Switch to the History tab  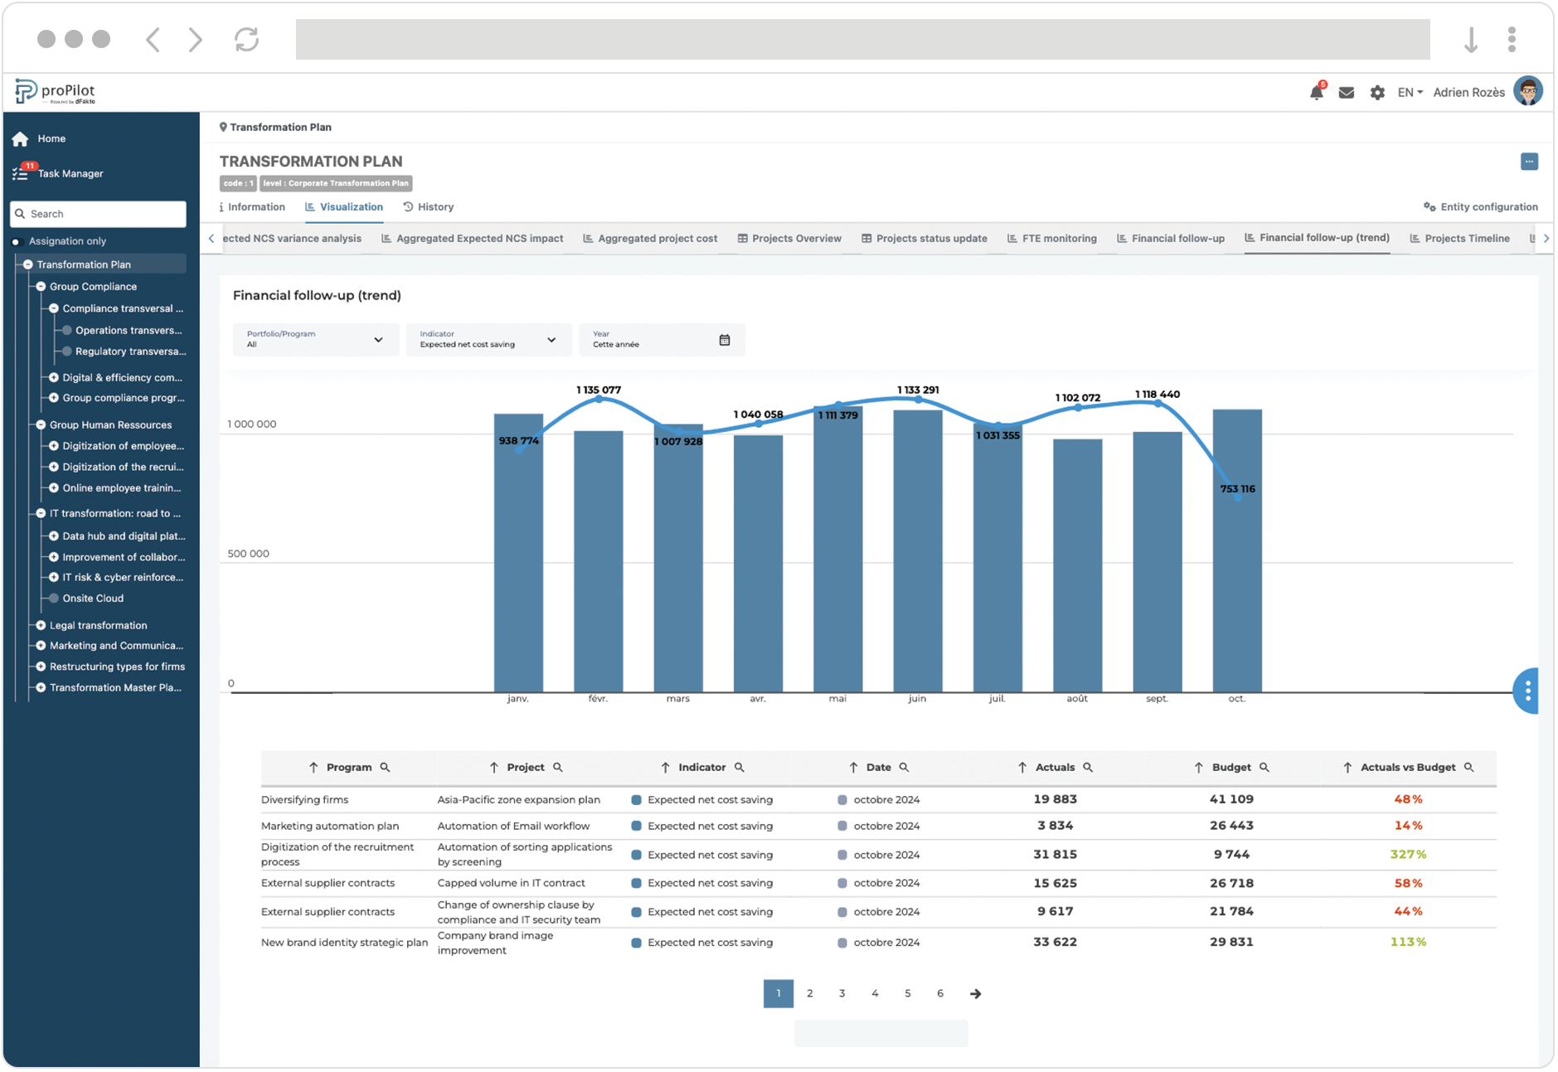429,207
